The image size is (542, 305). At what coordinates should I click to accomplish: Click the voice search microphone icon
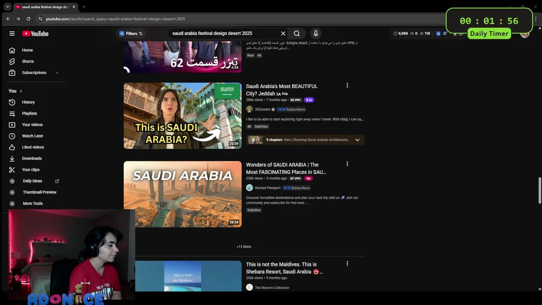315,33
